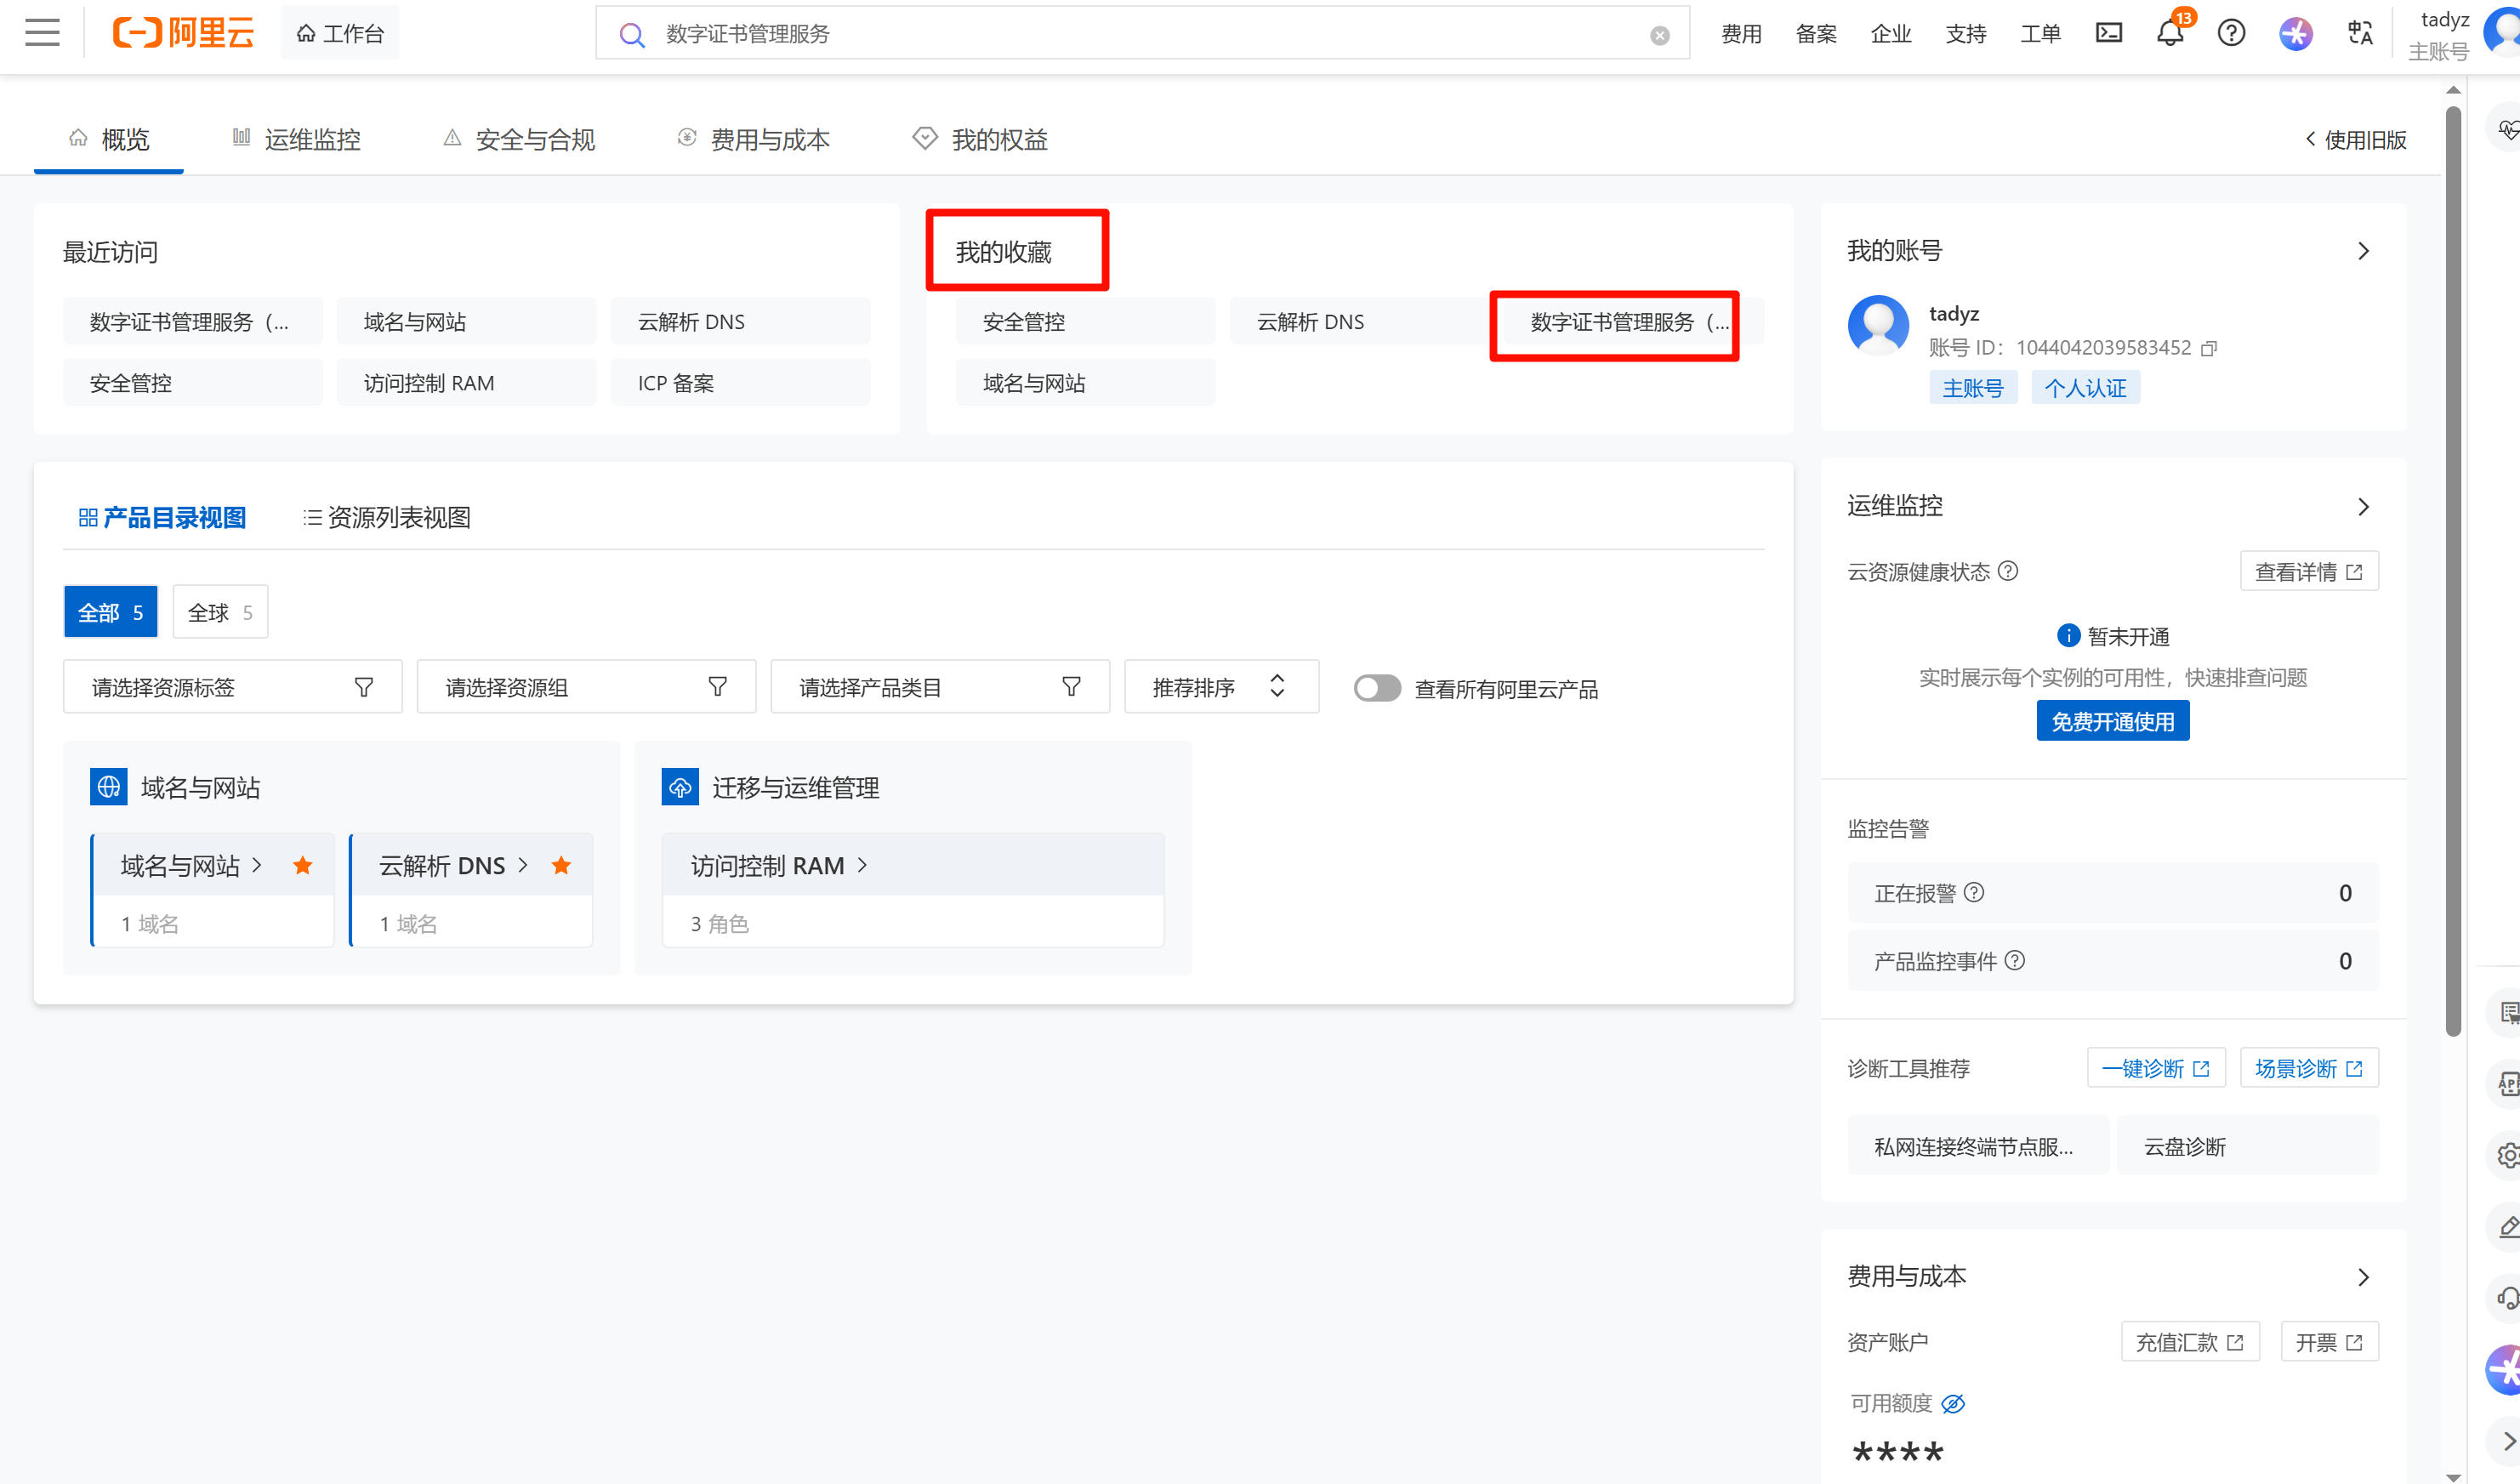Clear the search box text
The image size is (2520, 1484).
click(1659, 35)
